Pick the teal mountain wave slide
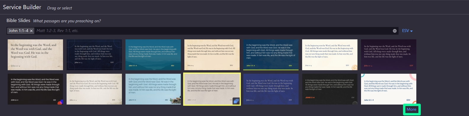Image resolution: width=469 pixels, height=116 pixels. pyautogui.click(x=153, y=55)
